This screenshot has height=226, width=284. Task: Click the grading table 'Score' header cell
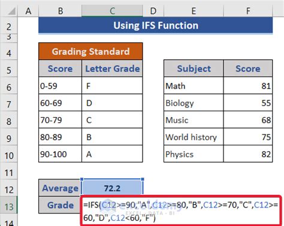(60, 69)
